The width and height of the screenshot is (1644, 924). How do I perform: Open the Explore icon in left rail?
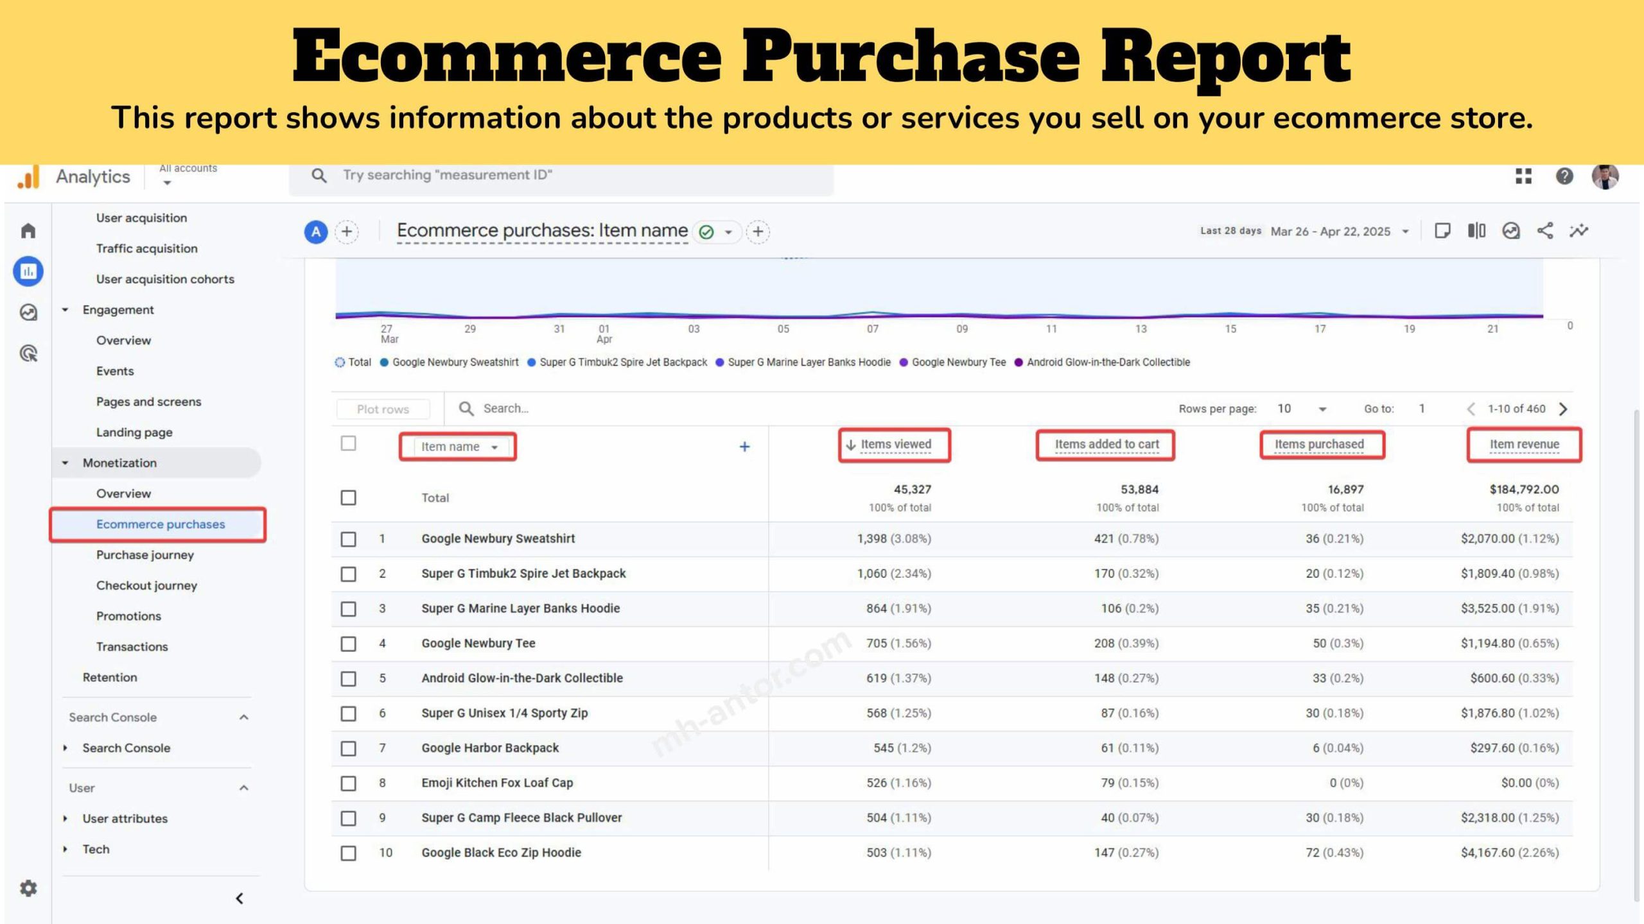28,312
